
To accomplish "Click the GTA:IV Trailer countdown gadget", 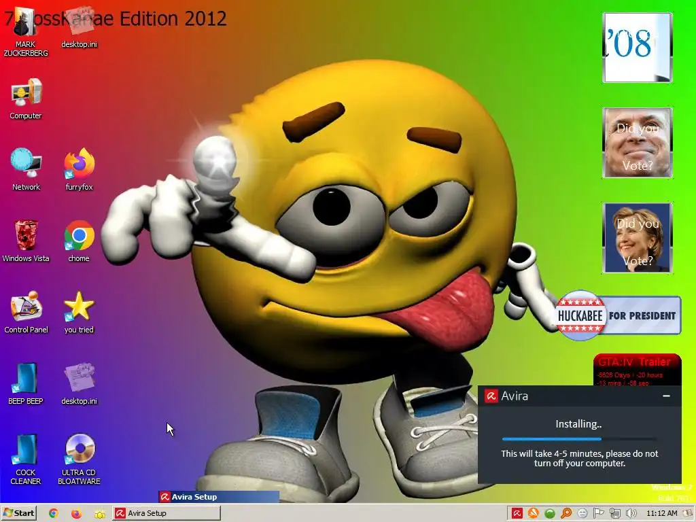I will (637, 369).
